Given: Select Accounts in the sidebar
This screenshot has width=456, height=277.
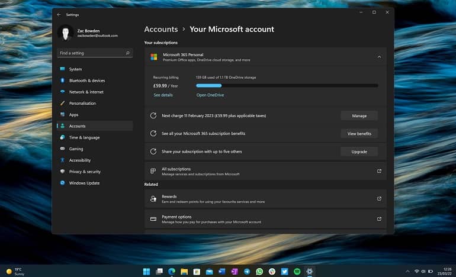Looking at the screenshot, I should [95, 126].
